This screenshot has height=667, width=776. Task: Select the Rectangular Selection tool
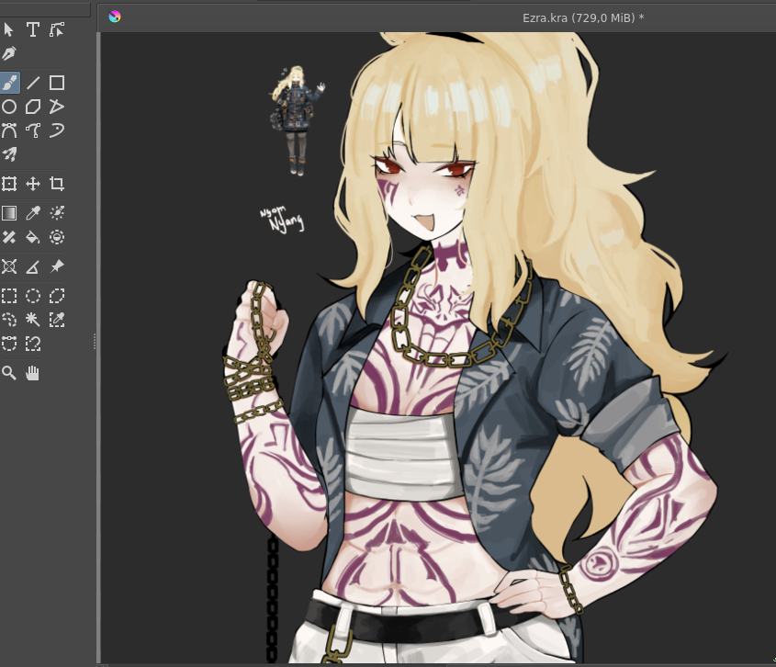(9, 296)
